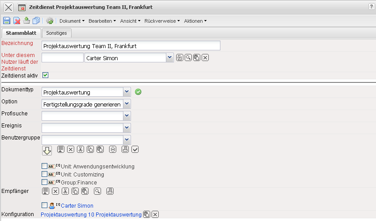Click the stamp icon in Empfänger toolbar

(110, 191)
